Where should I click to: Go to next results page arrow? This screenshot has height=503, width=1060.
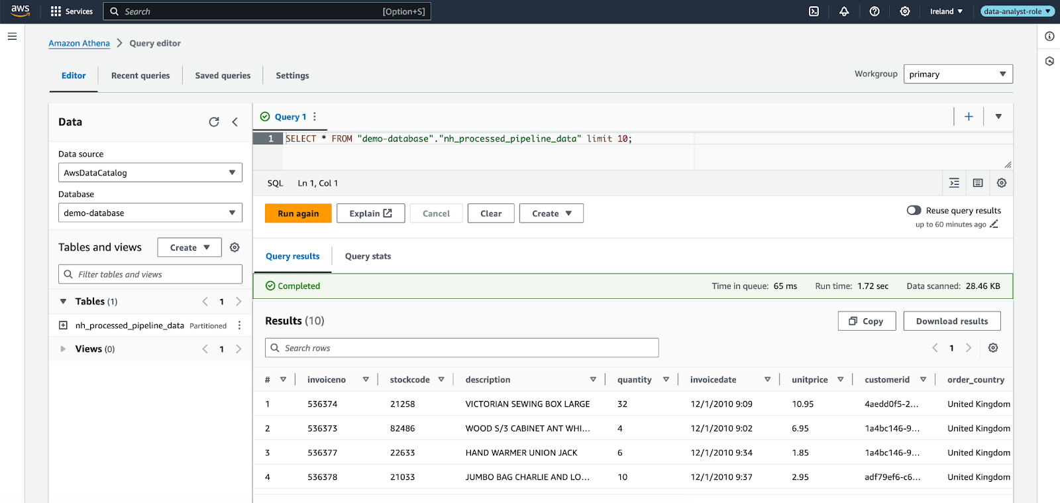pos(969,348)
